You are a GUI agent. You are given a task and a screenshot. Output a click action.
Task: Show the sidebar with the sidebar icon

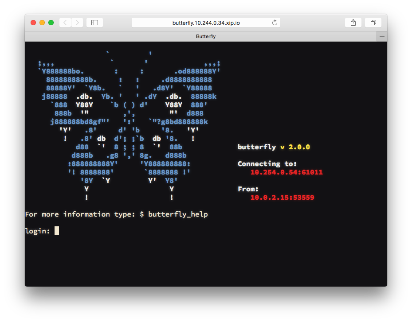[94, 23]
